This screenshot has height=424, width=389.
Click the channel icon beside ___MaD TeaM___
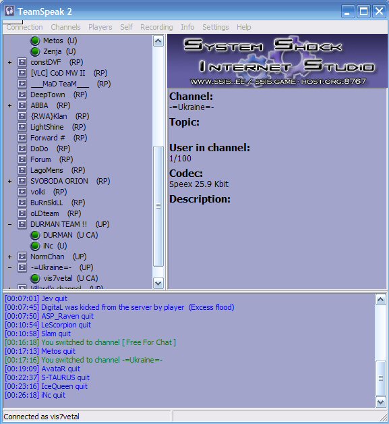click(22, 84)
